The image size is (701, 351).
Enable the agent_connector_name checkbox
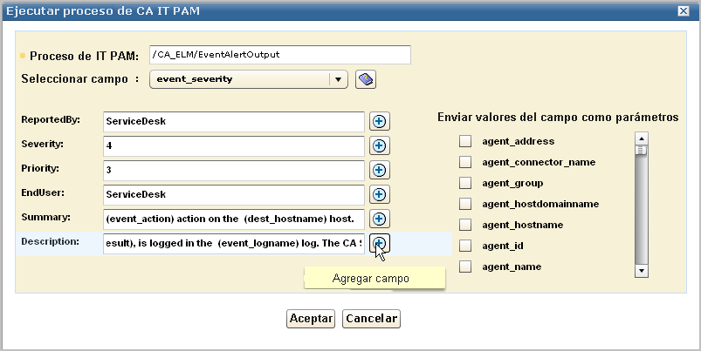pyautogui.click(x=465, y=162)
